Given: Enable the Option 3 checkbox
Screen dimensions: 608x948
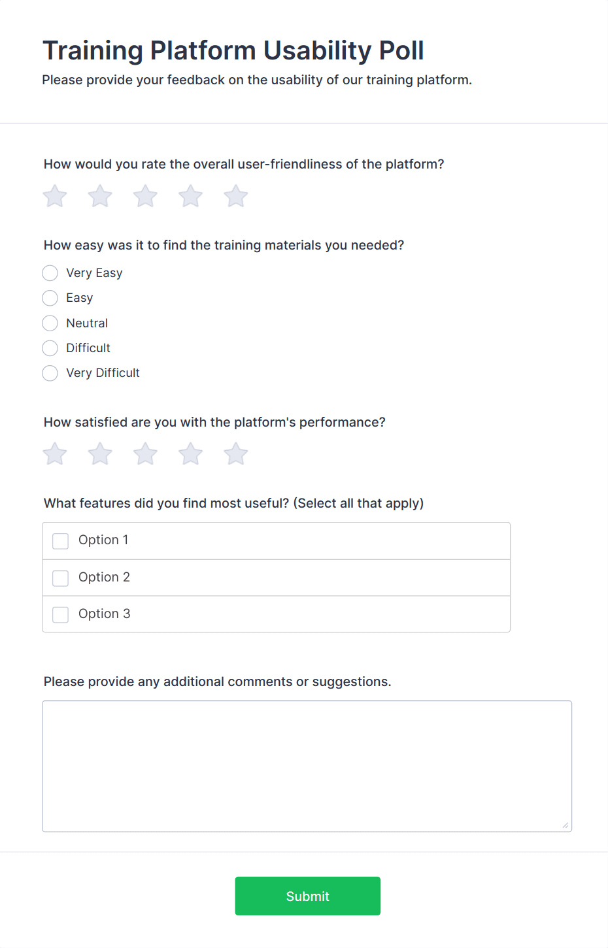Looking at the screenshot, I should pos(61,614).
